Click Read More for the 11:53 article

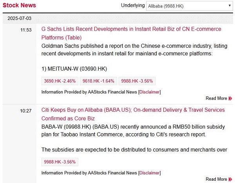[217, 98]
